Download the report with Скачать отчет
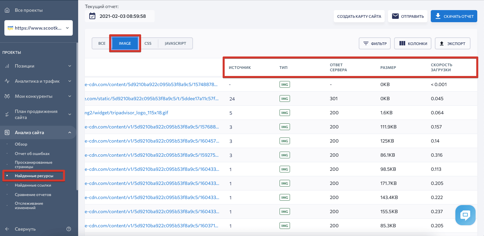The width and height of the screenshot is (484, 236). [454, 16]
